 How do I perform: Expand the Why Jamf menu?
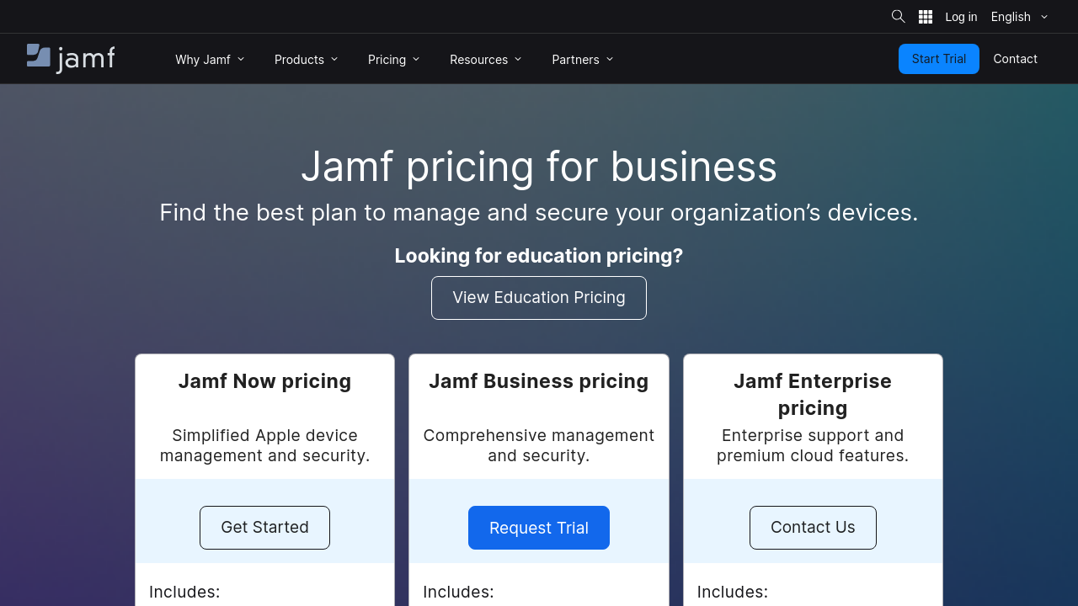[210, 60]
